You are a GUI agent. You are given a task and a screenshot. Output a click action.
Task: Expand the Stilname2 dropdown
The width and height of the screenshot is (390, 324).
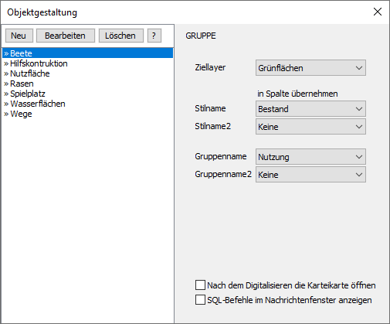point(310,127)
